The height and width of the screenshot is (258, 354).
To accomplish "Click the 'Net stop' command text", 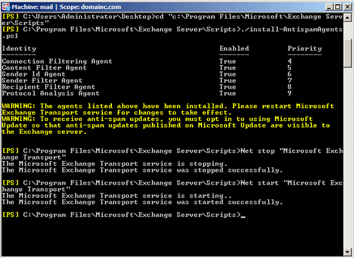I will tap(258, 151).
